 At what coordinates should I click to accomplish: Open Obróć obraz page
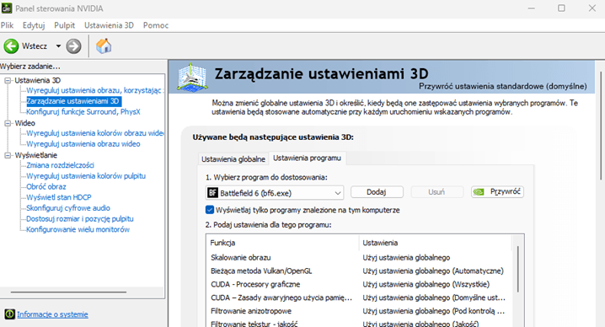pyautogui.click(x=46, y=187)
